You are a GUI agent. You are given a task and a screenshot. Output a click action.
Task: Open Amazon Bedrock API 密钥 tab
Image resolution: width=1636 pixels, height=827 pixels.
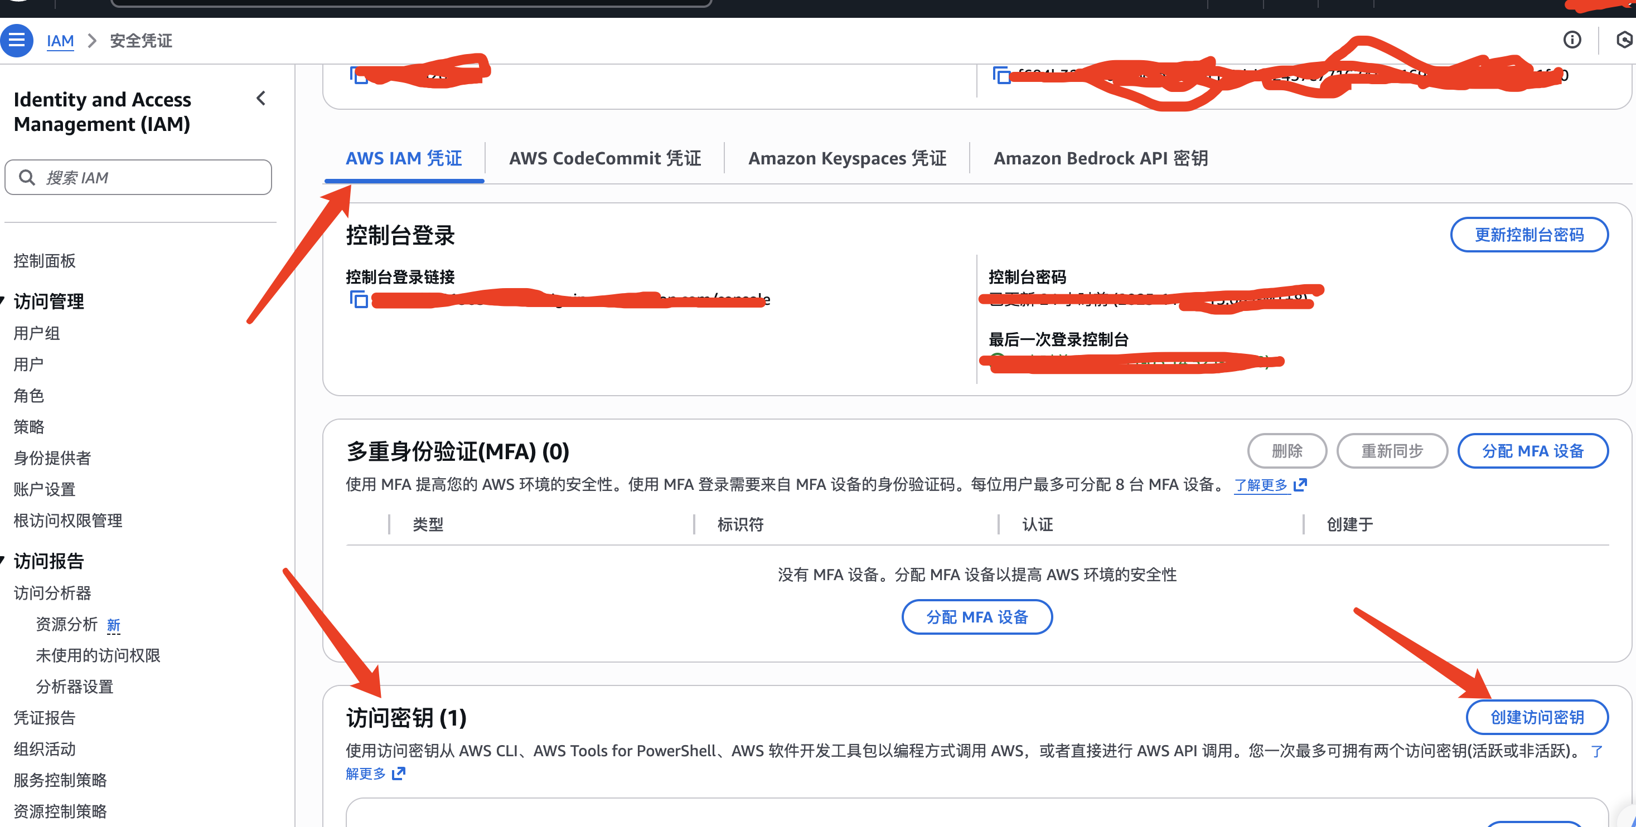pyautogui.click(x=1100, y=158)
